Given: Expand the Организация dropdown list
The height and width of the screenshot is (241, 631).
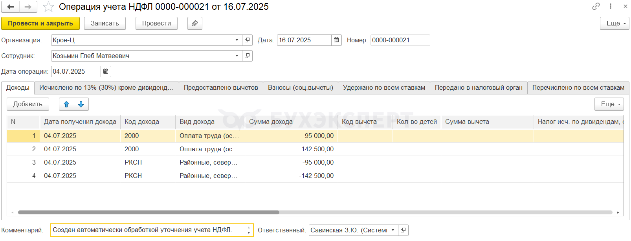Looking at the screenshot, I should tap(237, 40).
